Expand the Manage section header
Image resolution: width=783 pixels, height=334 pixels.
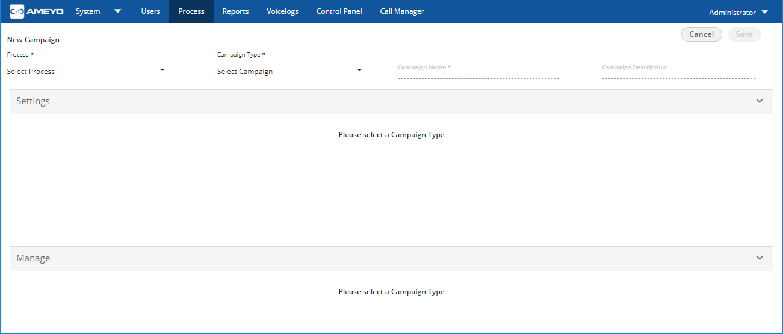(391, 258)
